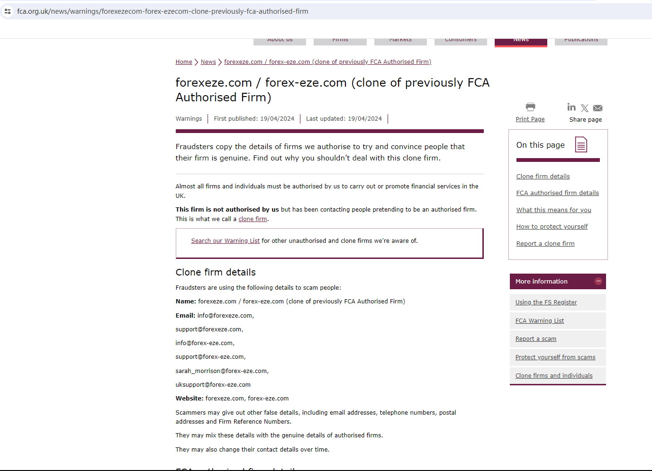The image size is (652, 471).
Task: Follow the 'clone firm' inline link
Action: 253,219
